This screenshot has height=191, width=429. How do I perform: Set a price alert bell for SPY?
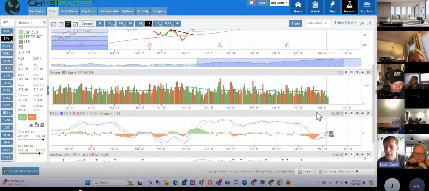31,125
